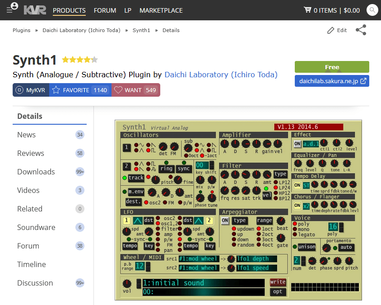Open the shopping cart icon

(308, 10)
